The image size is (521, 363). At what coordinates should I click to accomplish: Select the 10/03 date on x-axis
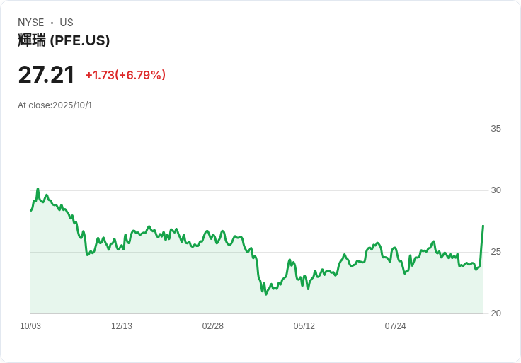(30, 326)
